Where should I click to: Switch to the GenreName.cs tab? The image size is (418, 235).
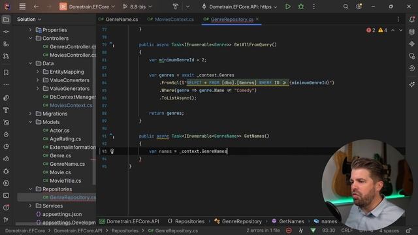118,20
